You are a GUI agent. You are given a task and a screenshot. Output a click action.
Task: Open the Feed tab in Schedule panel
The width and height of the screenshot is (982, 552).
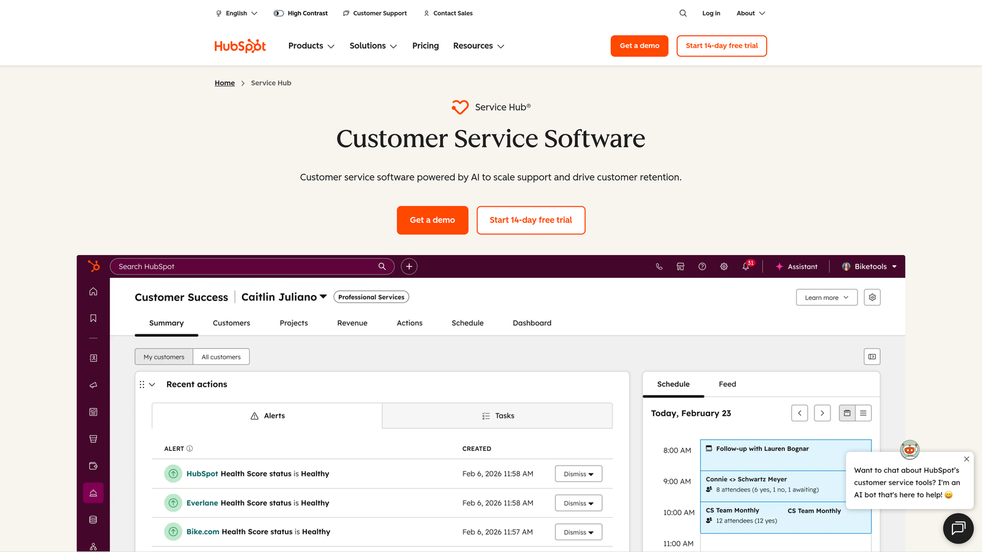(x=727, y=384)
